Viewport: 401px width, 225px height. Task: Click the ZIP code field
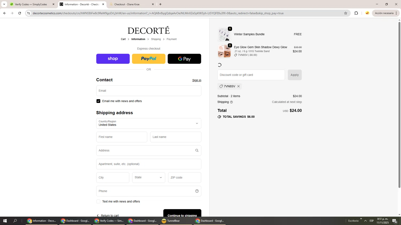(x=184, y=178)
